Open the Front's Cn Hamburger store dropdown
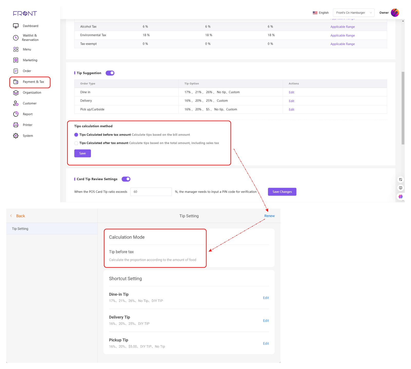Viewport: 411px width, 369px height. (x=353, y=13)
